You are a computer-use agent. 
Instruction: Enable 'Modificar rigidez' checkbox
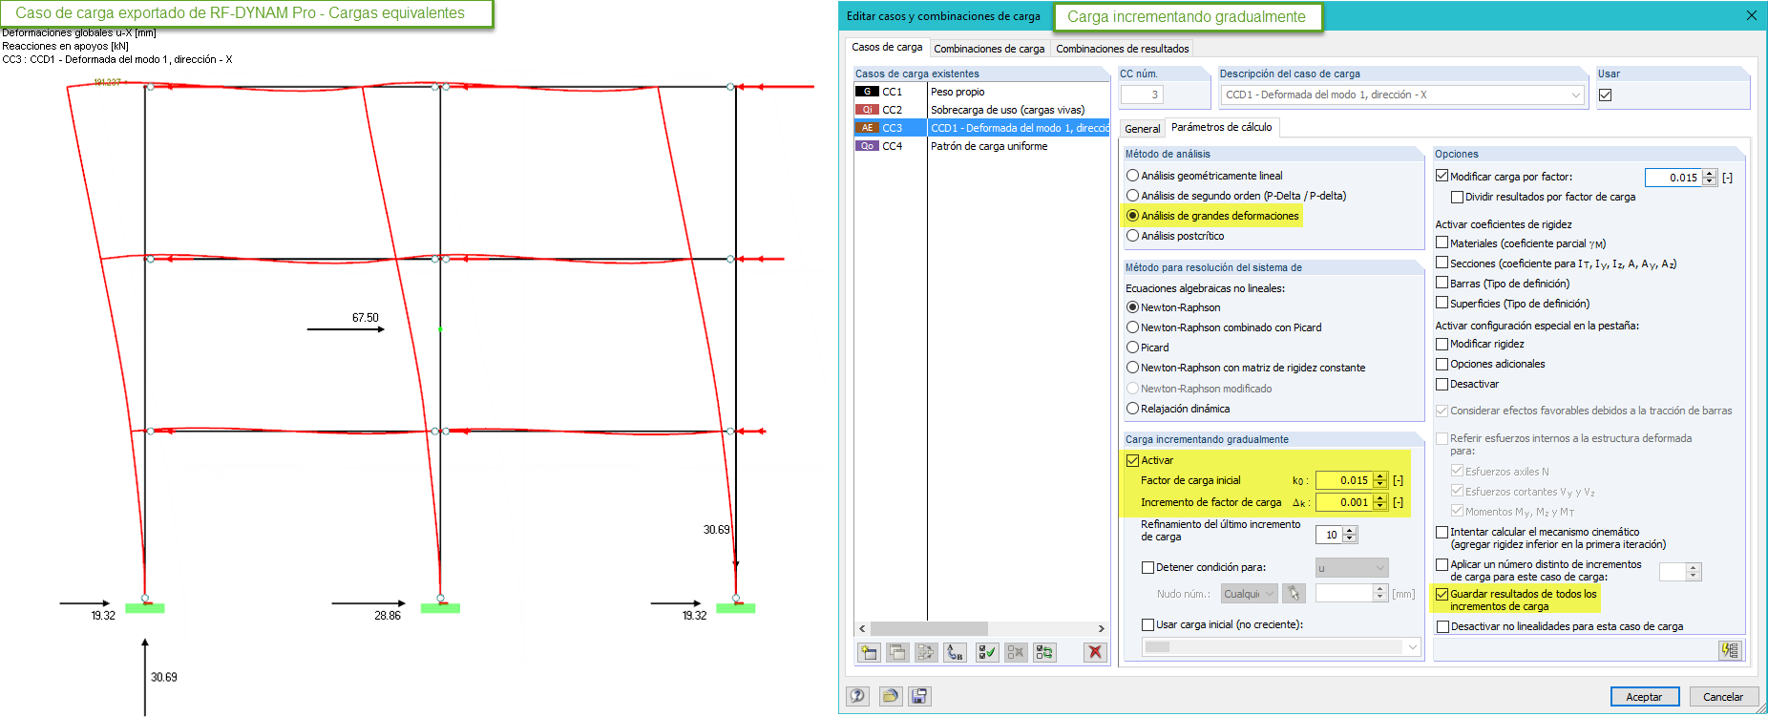(x=1442, y=344)
